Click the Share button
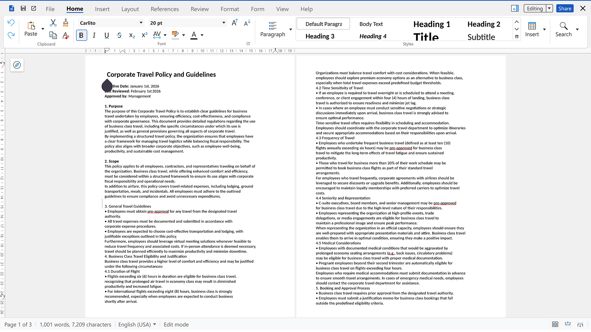591x332 pixels. (x=565, y=9)
